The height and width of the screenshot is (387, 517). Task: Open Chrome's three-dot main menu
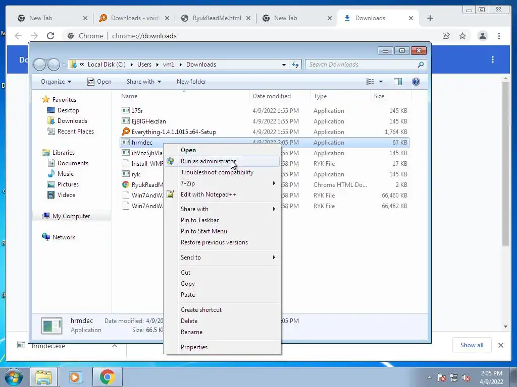point(499,36)
